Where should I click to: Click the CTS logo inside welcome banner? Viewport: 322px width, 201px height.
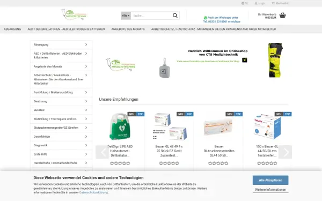pyautogui.click(x=121, y=65)
